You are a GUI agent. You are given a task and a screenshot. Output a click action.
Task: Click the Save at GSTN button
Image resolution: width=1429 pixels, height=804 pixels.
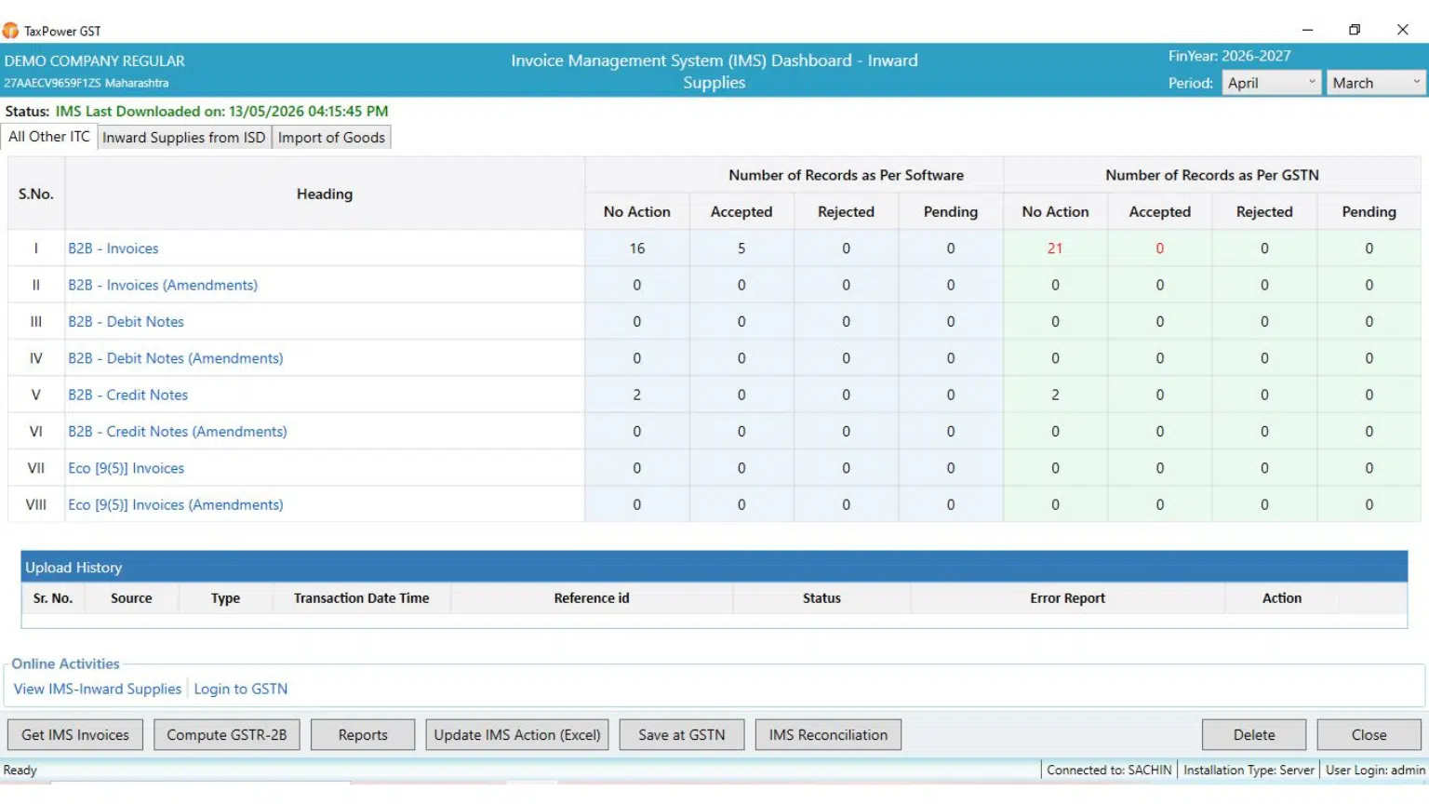(682, 735)
